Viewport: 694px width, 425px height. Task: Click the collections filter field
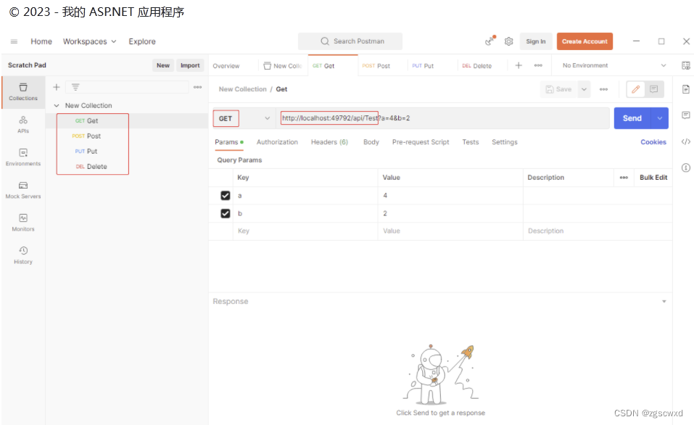(x=127, y=87)
